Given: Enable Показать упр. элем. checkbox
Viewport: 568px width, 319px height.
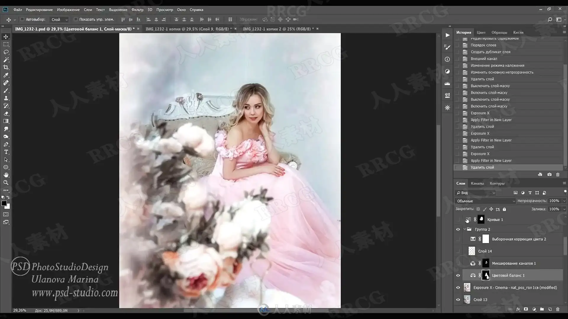Looking at the screenshot, I should pyautogui.click(x=76, y=19).
